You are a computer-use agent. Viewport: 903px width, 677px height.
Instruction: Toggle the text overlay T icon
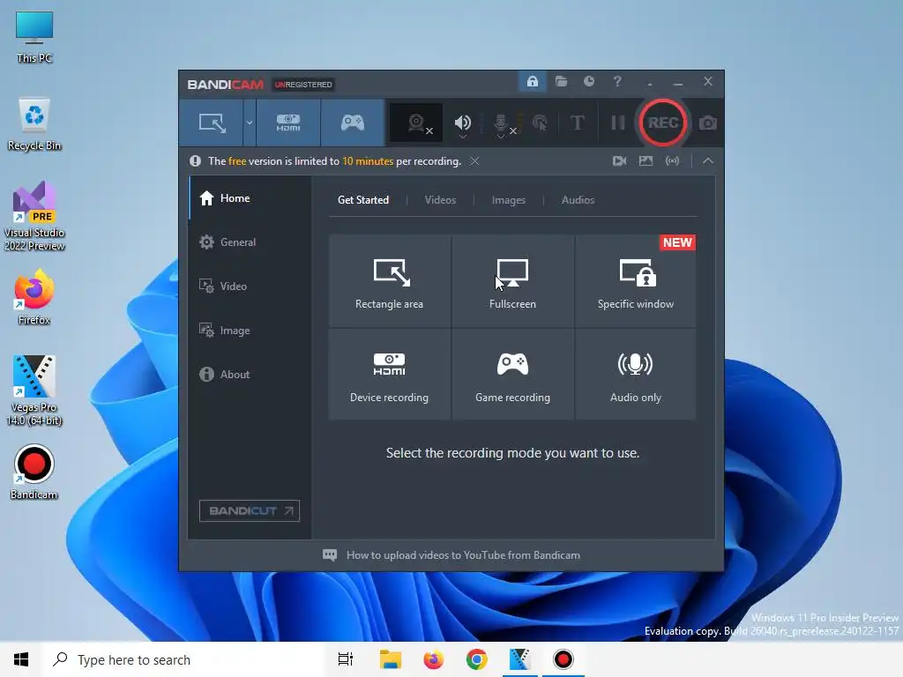(x=577, y=123)
